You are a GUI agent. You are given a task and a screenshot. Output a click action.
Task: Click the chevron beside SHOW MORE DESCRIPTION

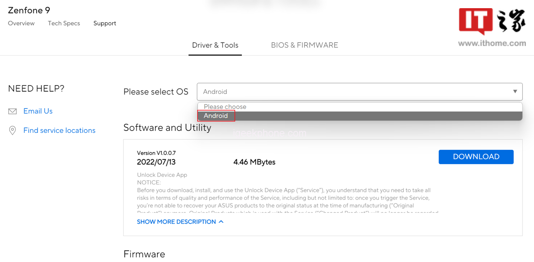click(x=221, y=222)
